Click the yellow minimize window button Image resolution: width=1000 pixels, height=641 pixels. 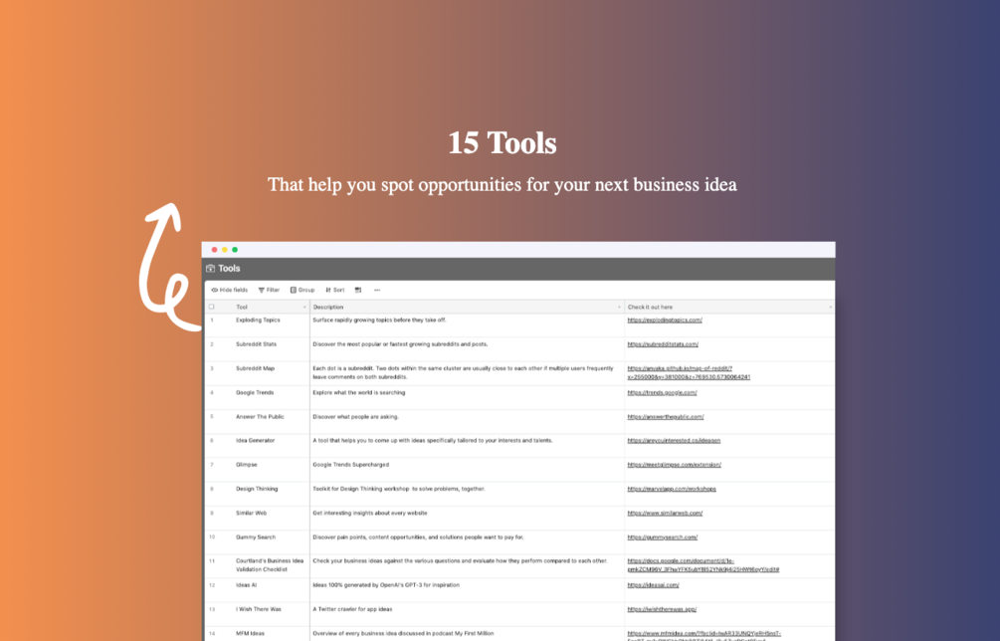[225, 250]
